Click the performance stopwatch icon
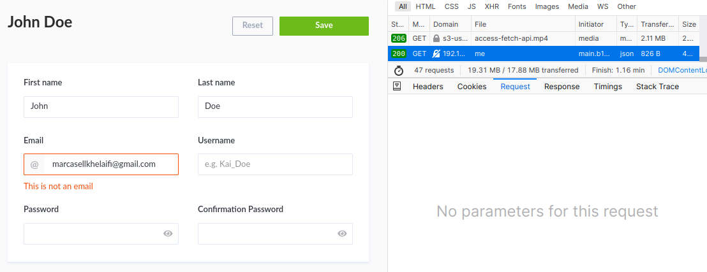 [399, 70]
